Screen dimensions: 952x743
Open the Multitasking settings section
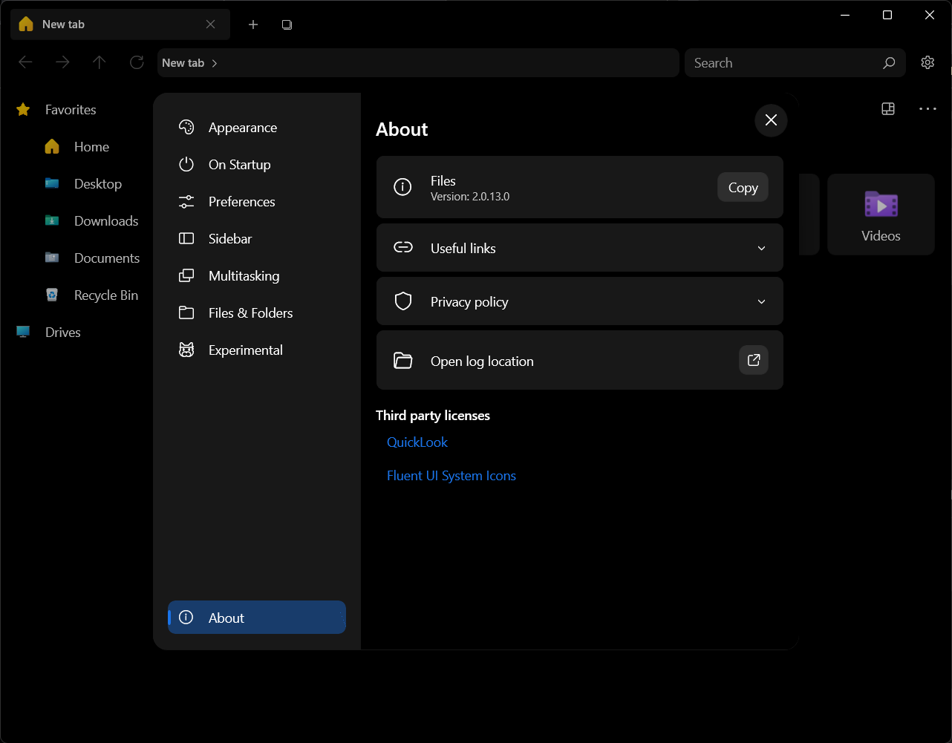point(244,275)
